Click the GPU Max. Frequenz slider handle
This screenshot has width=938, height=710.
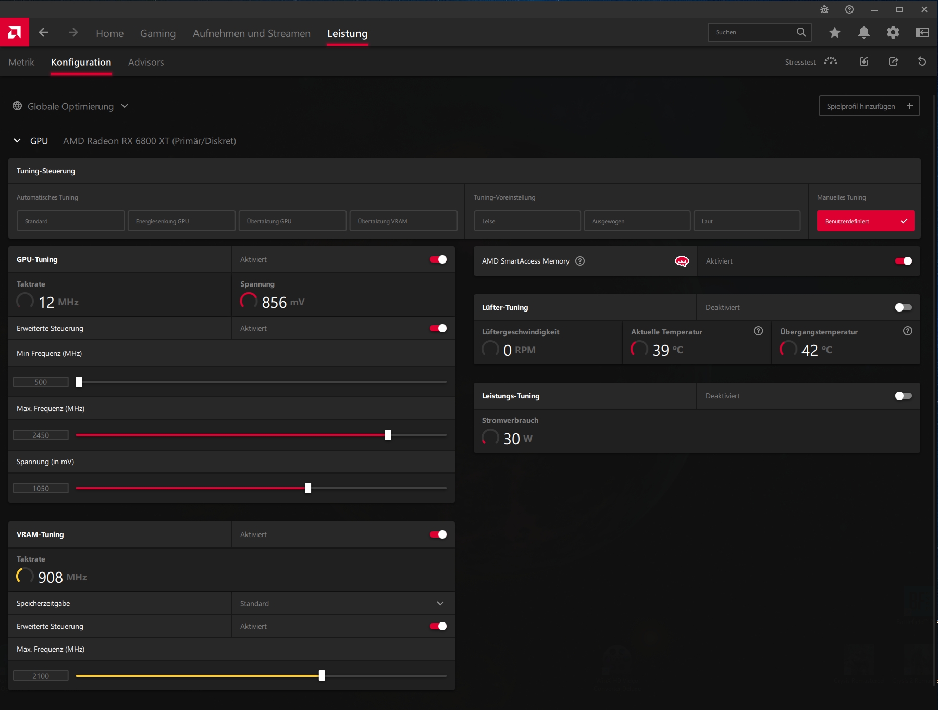pyautogui.click(x=388, y=435)
